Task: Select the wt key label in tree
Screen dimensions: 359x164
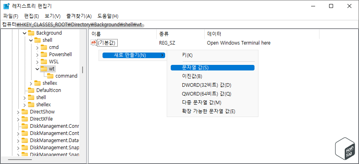Action: pyautogui.click(x=52, y=69)
